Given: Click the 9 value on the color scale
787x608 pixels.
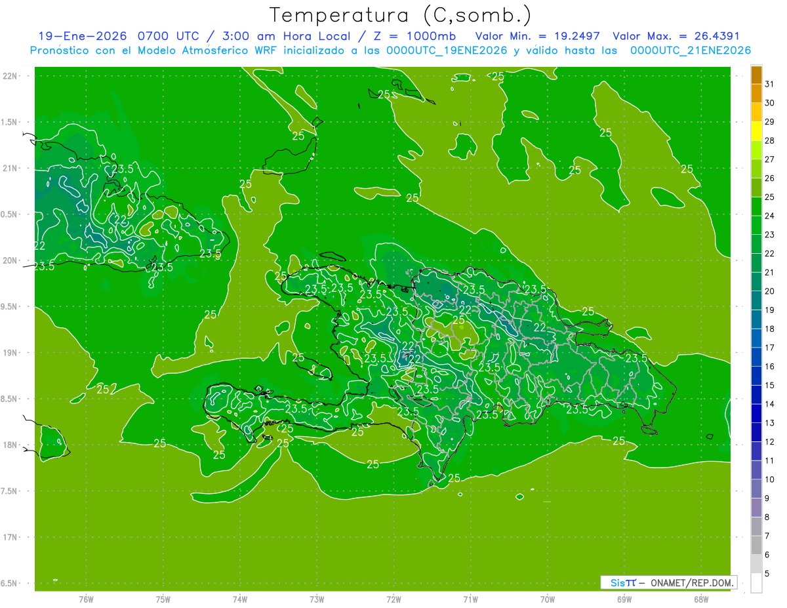Looking at the screenshot, I should pyautogui.click(x=767, y=498).
